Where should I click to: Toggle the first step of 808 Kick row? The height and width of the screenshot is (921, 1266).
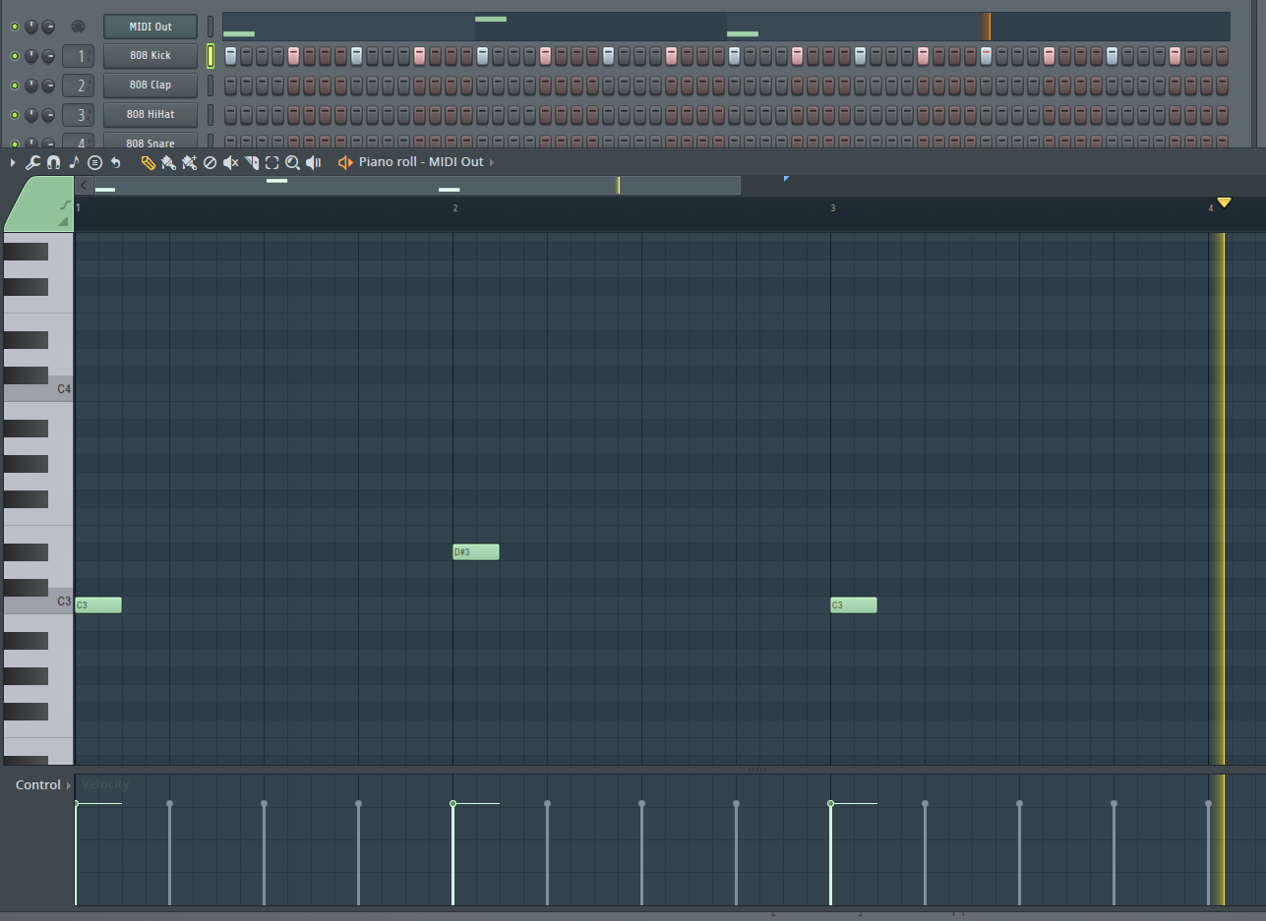(231, 56)
